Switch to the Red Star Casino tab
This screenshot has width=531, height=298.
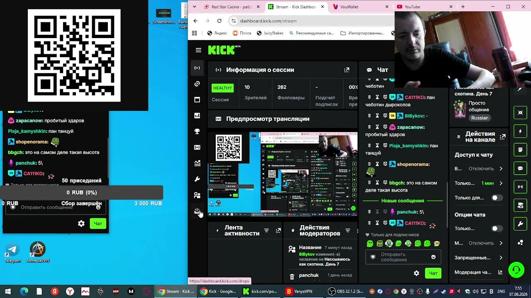tap(231, 7)
